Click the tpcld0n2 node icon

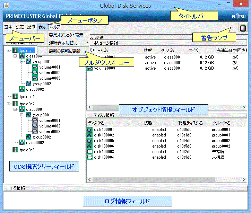click(15, 104)
